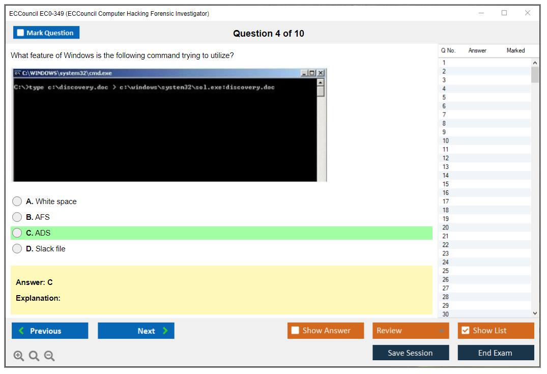Click the zoom in magnifier icon
This screenshot has height=374, width=547.
point(19,356)
